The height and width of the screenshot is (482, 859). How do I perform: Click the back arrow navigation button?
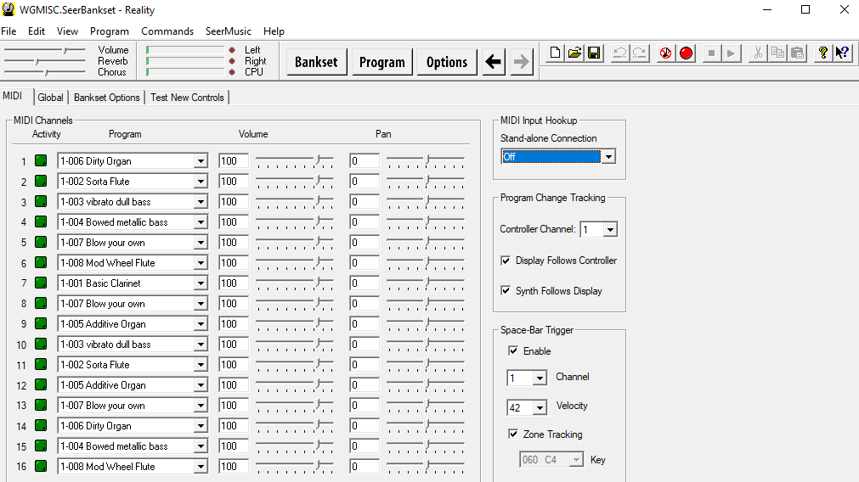[x=494, y=62]
